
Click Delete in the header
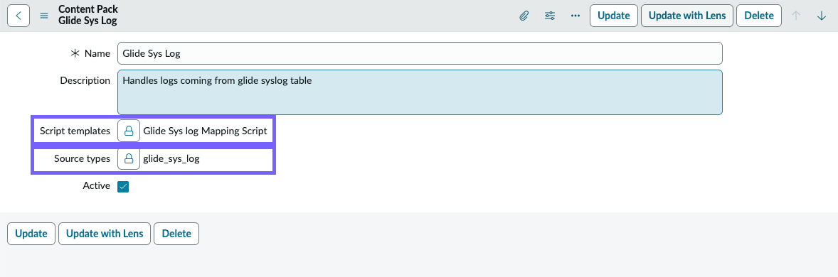tap(759, 16)
